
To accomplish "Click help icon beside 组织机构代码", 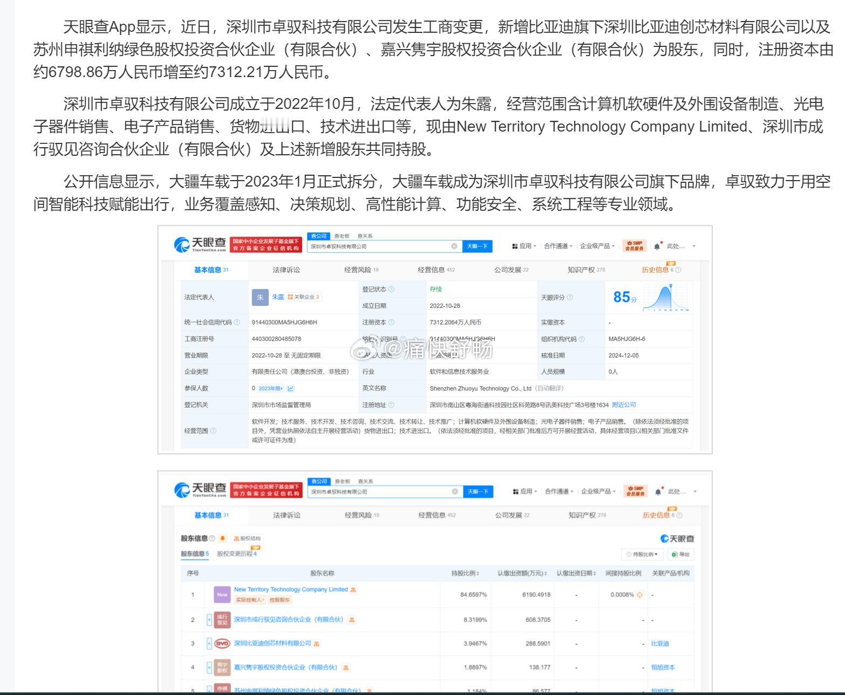I will coord(582,339).
